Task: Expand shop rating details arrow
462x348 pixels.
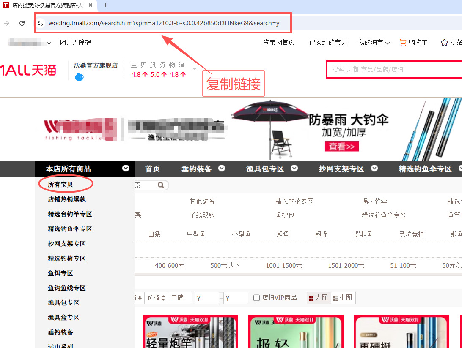Action: (x=195, y=69)
